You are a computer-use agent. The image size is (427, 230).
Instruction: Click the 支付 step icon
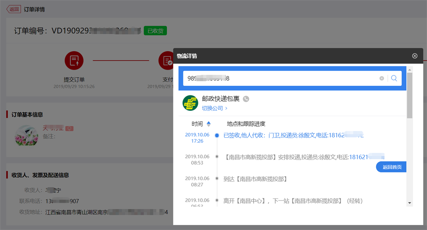166,60
